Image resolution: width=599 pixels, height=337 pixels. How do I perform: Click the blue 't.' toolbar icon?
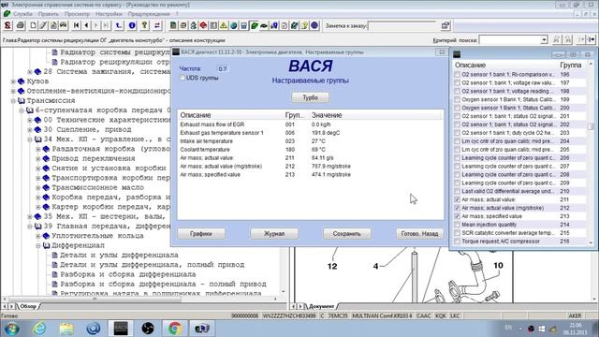[119, 25]
